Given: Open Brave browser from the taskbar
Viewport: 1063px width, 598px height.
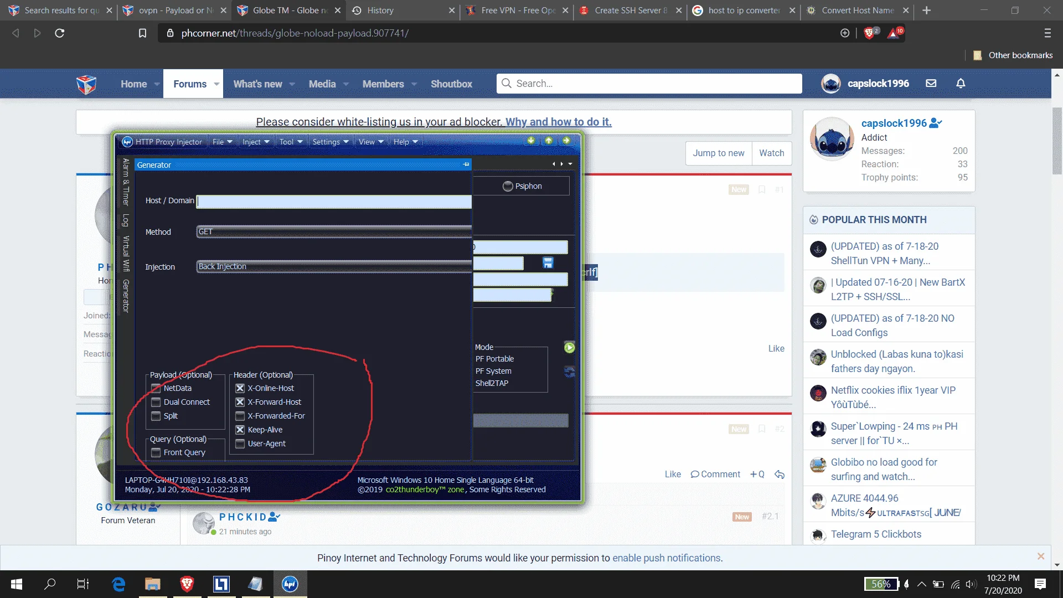Looking at the screenshot, I should [x=187, y=584].
